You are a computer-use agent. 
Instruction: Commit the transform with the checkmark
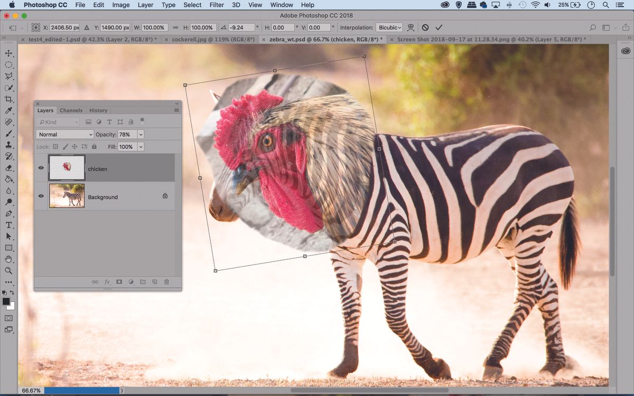click(439, 27)
